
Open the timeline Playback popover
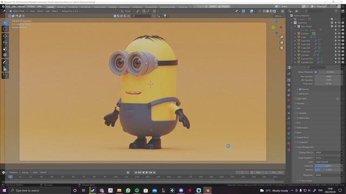coord(15,172)
